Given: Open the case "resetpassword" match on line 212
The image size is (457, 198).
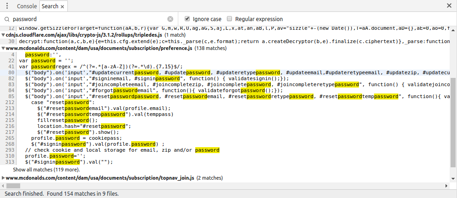Looking at the screenshot, I should point(60,102).
